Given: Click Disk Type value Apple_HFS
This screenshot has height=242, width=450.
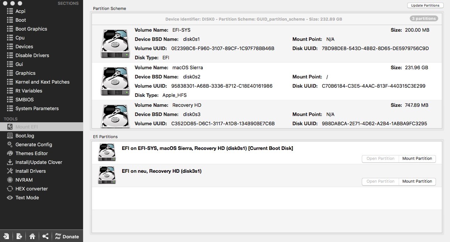Looking at the screenshot, I should coord(175,95).
